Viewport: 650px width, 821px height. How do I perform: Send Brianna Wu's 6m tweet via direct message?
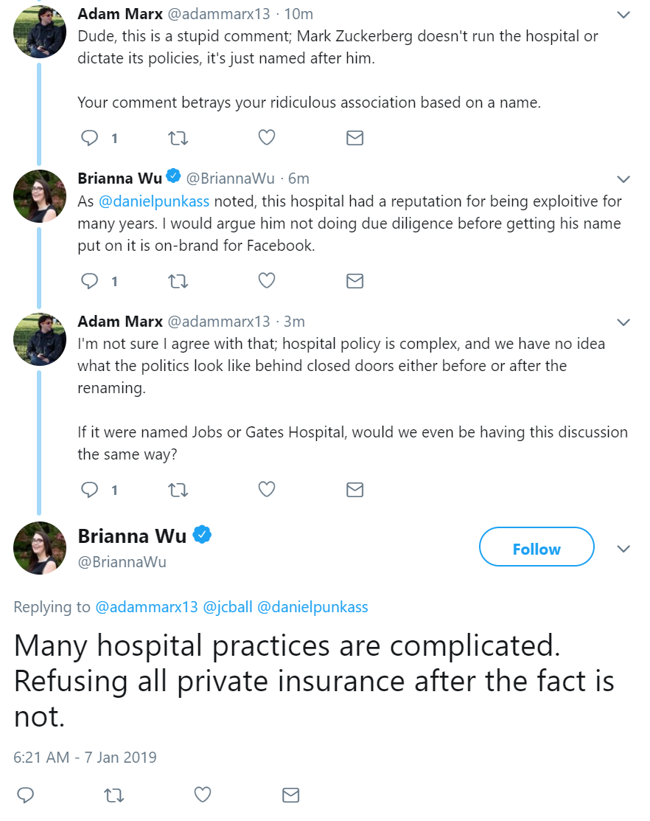coord(355,281)
